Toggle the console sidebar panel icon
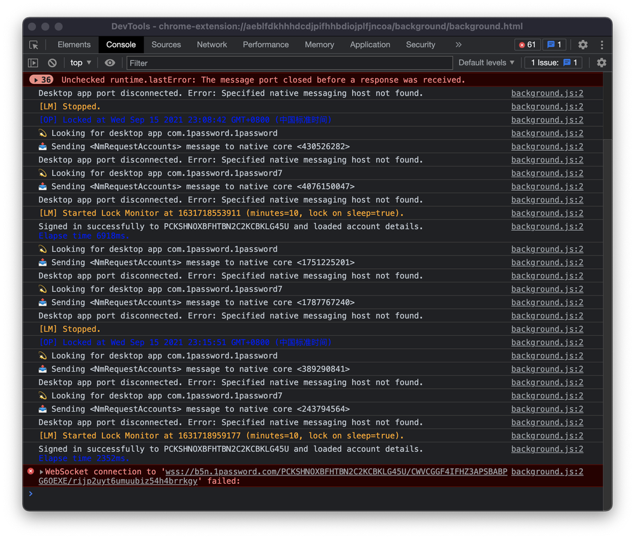Image resolution: width=635 pixels, height=539 pixels. click(x=33, y=63)
